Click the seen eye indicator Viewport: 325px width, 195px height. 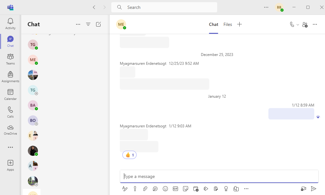[x=318, y=117]
